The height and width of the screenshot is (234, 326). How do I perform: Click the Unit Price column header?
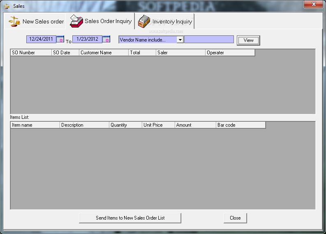[x=158, y=125]
